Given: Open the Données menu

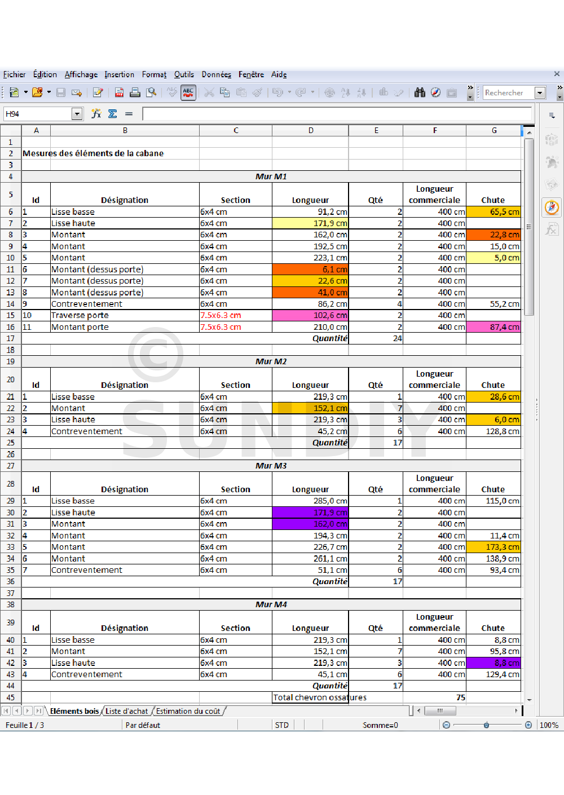Looking at the screenshot, I should pos(216,74).
